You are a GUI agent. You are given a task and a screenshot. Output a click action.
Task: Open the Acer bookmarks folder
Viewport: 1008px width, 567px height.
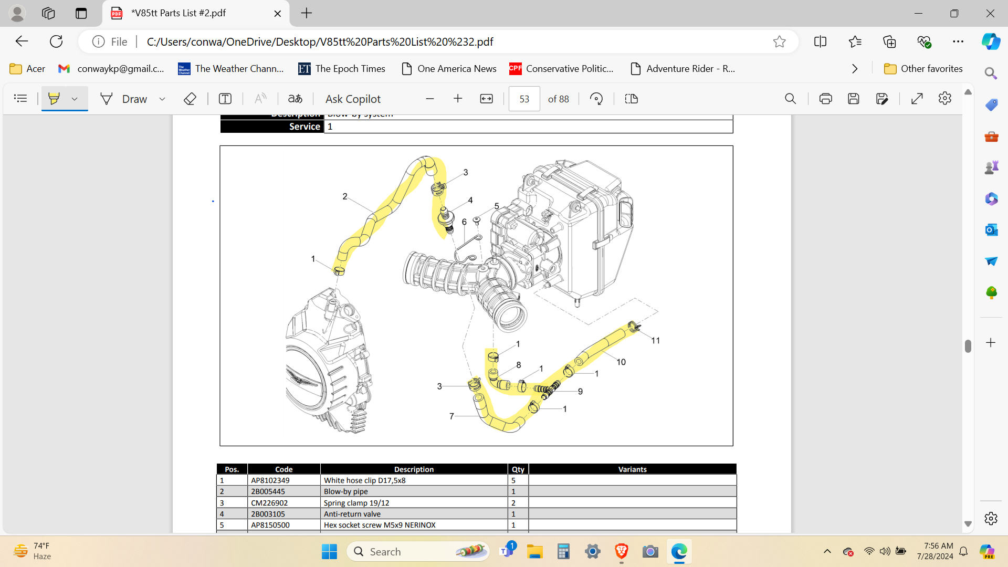[x=27, y=69]
